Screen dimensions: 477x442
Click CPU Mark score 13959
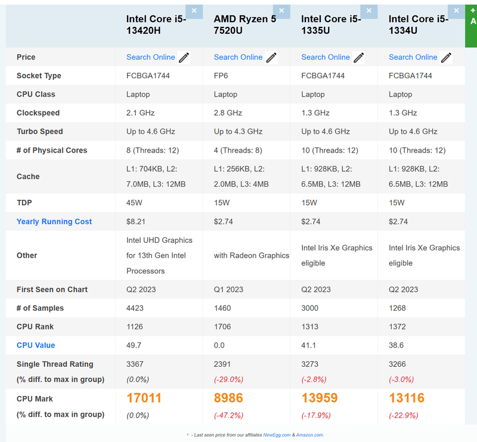[320, 398]
